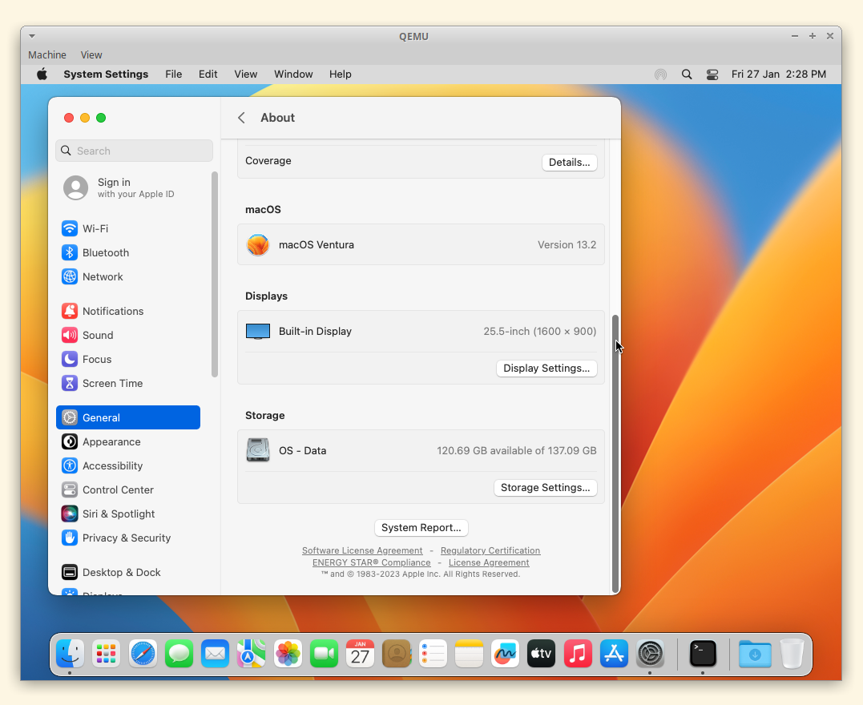Open the Window menu

tap(293, 75)
